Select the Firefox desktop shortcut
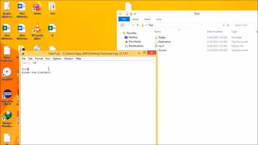Screen dimensions: 258x145 pos(37,8)
